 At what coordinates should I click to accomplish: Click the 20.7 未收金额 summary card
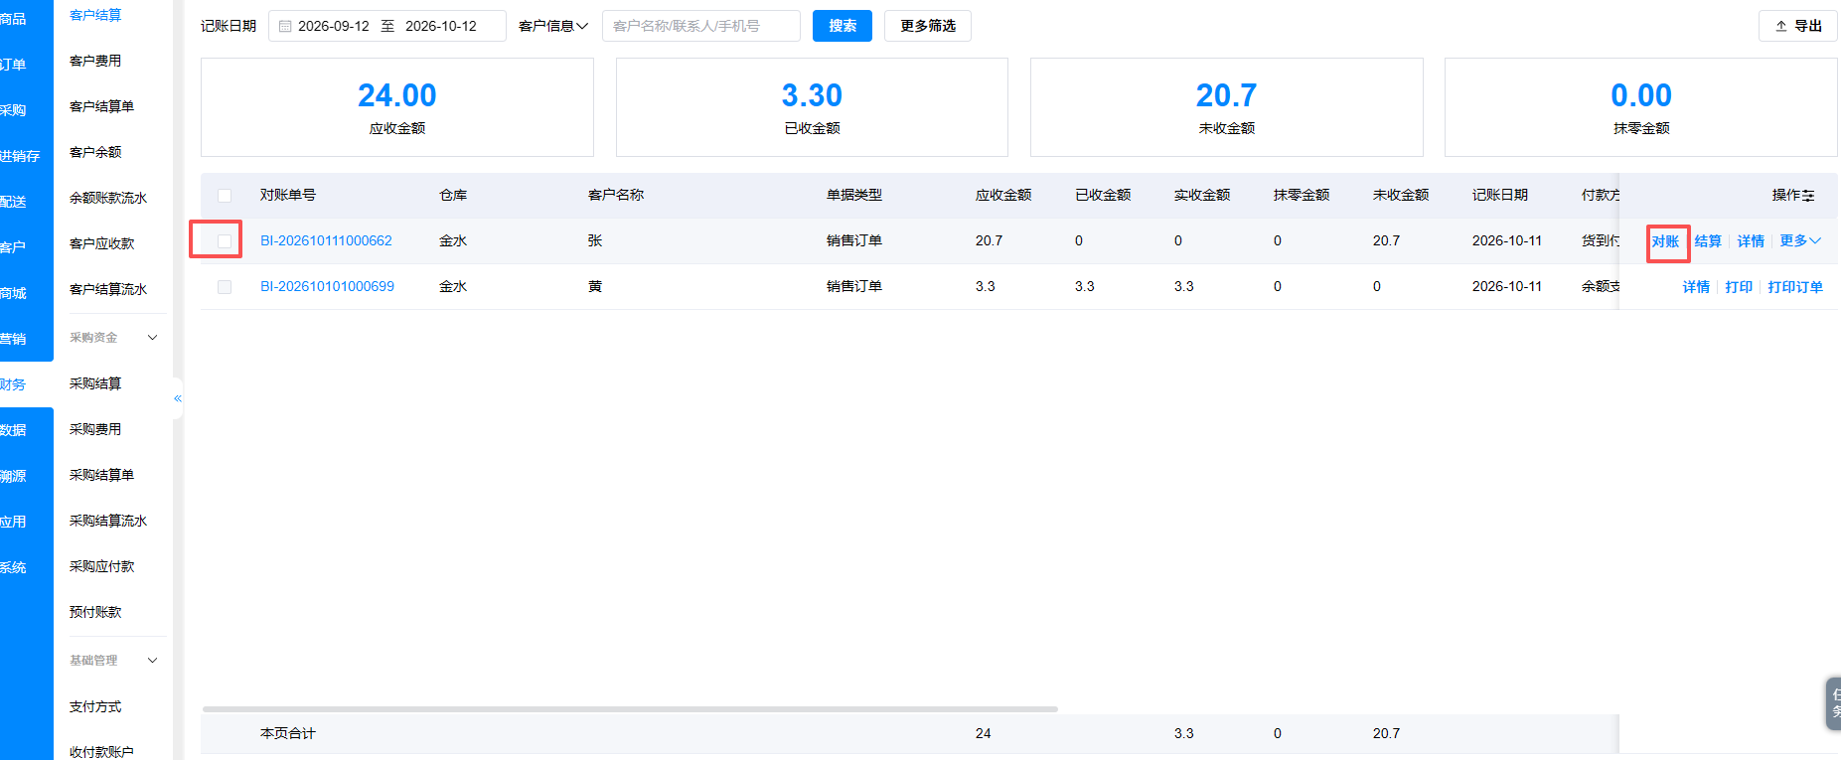tap(1227, 107)
